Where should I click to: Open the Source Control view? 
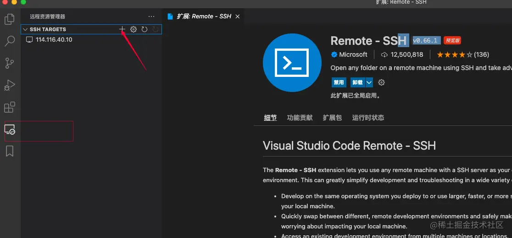pos(10,63)
